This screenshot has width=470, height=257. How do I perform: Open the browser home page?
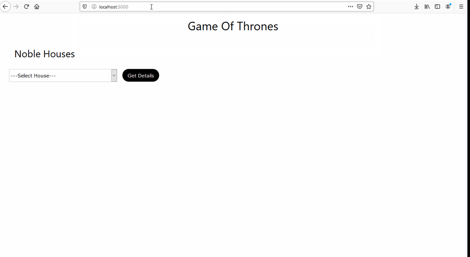(x=37, y=6)
